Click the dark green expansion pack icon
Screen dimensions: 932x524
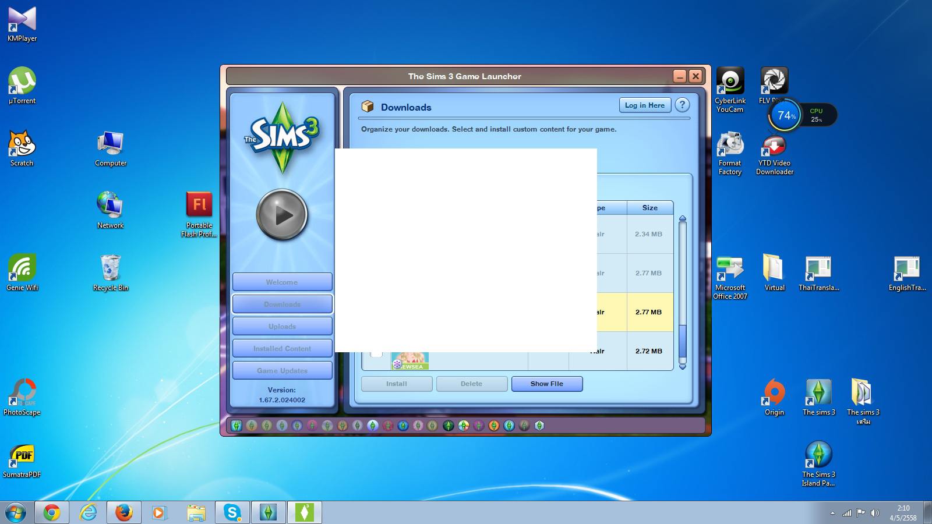coord(448,426)
